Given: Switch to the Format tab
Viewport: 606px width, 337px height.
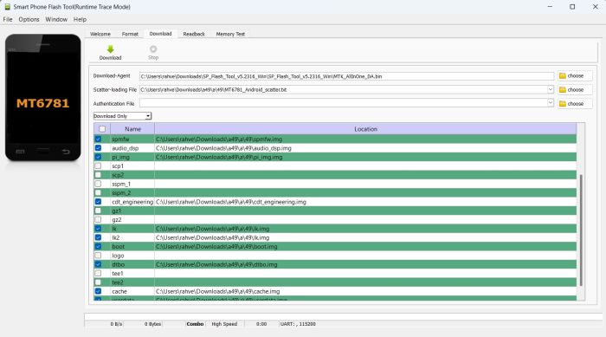Looking at the screenshot, I should tap(130, 34).
